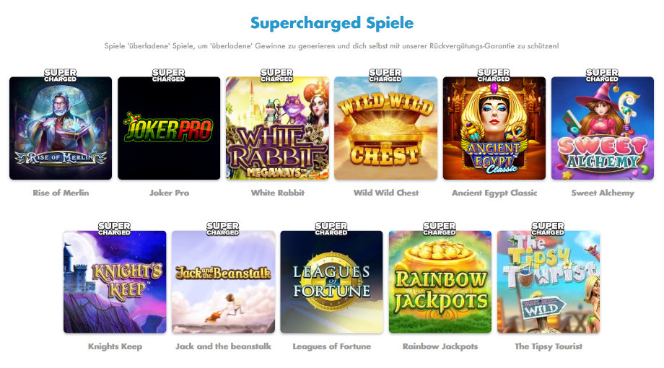Click the Ancient Egypt Classic game tile

(494, 128)
